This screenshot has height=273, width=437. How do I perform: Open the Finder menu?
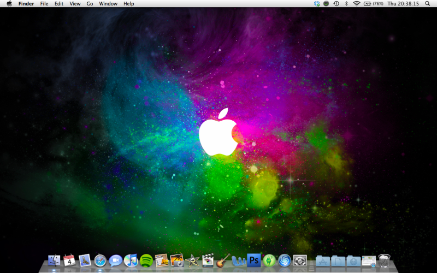coord(26,4)
